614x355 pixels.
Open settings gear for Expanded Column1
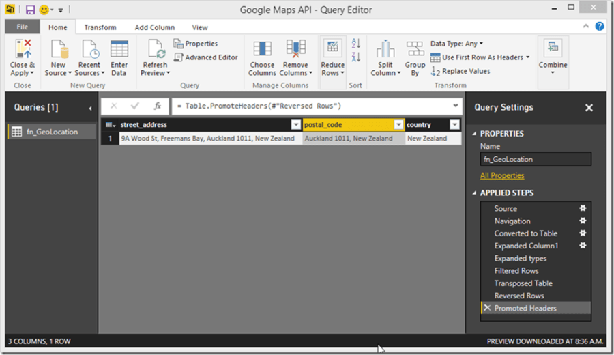(x=583, y=246)
